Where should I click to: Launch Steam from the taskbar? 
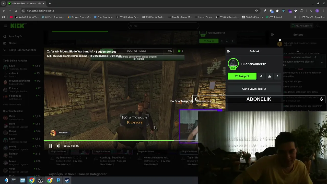tap(67, 180)
